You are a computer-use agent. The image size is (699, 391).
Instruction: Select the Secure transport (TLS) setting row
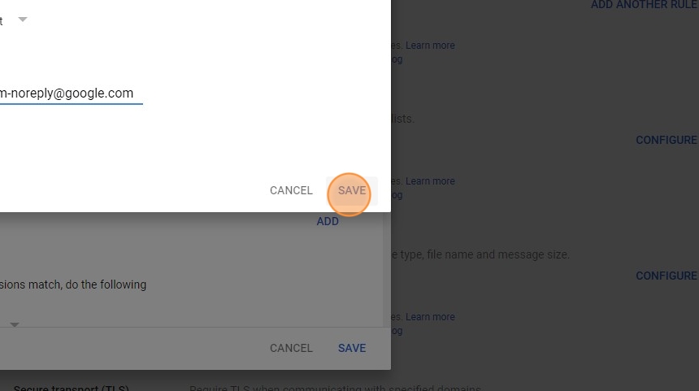349,388
